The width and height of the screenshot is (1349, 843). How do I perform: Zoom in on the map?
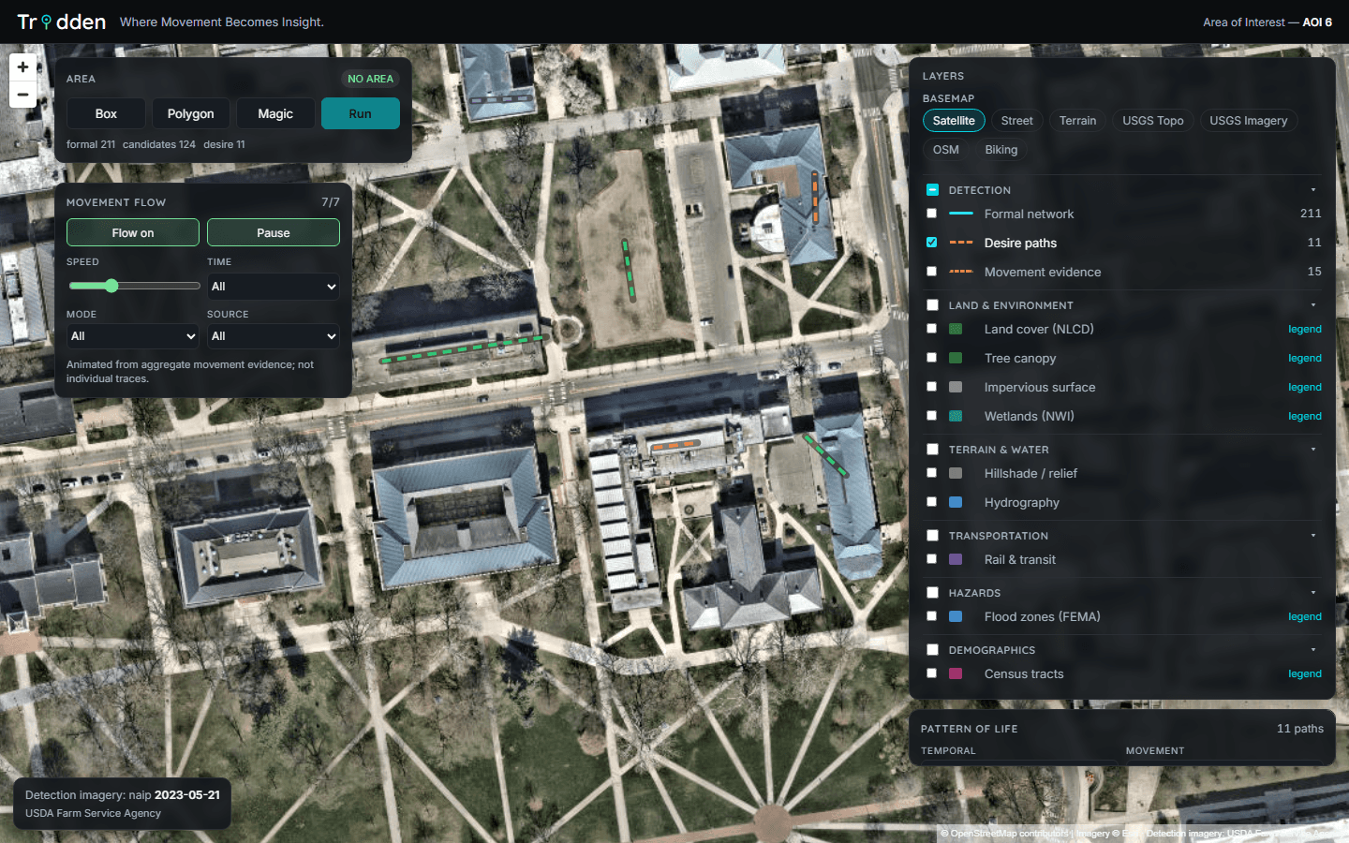[22, 67]
